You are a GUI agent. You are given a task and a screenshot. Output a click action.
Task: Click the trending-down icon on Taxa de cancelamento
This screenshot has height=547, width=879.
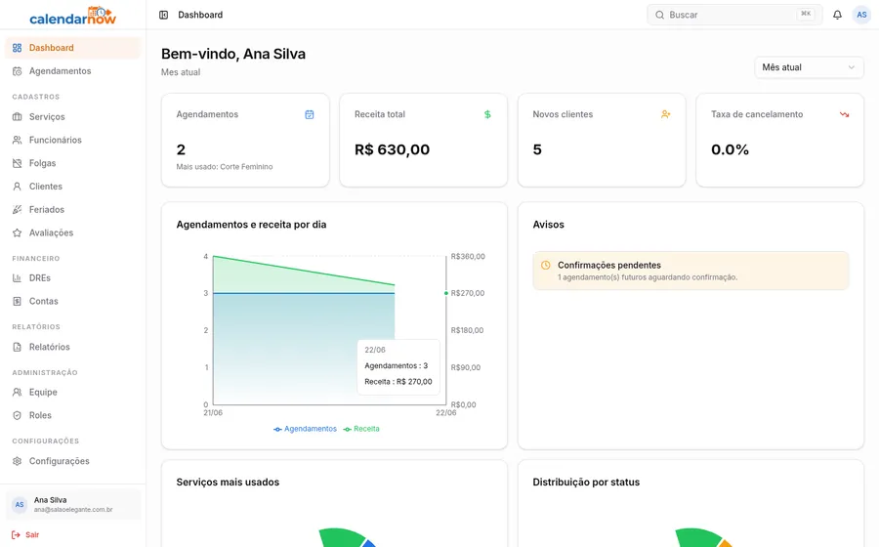[x=844, y=114]
